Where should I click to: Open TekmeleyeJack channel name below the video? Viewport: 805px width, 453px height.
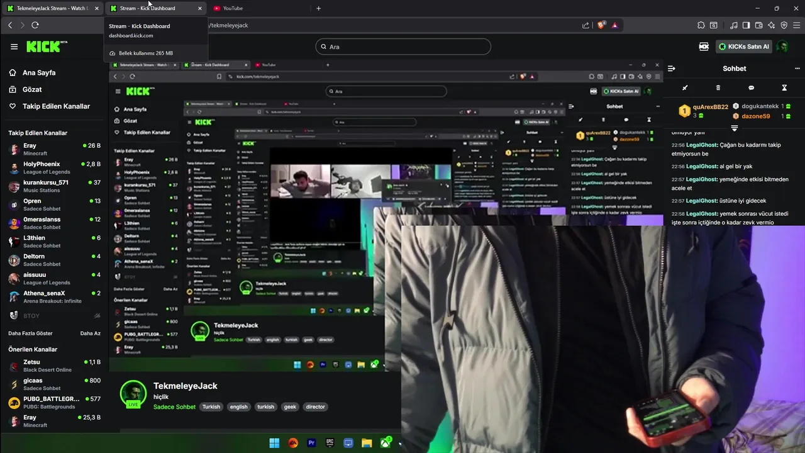[186, 386]
